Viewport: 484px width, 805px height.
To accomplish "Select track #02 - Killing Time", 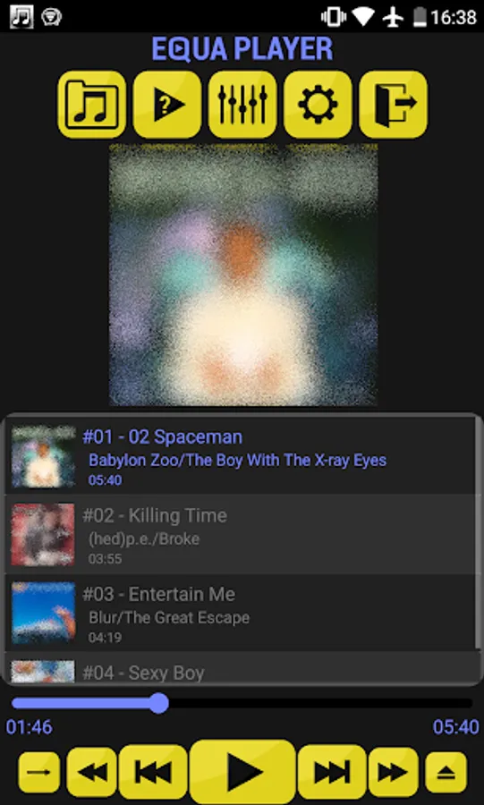I will pos(240,535).
